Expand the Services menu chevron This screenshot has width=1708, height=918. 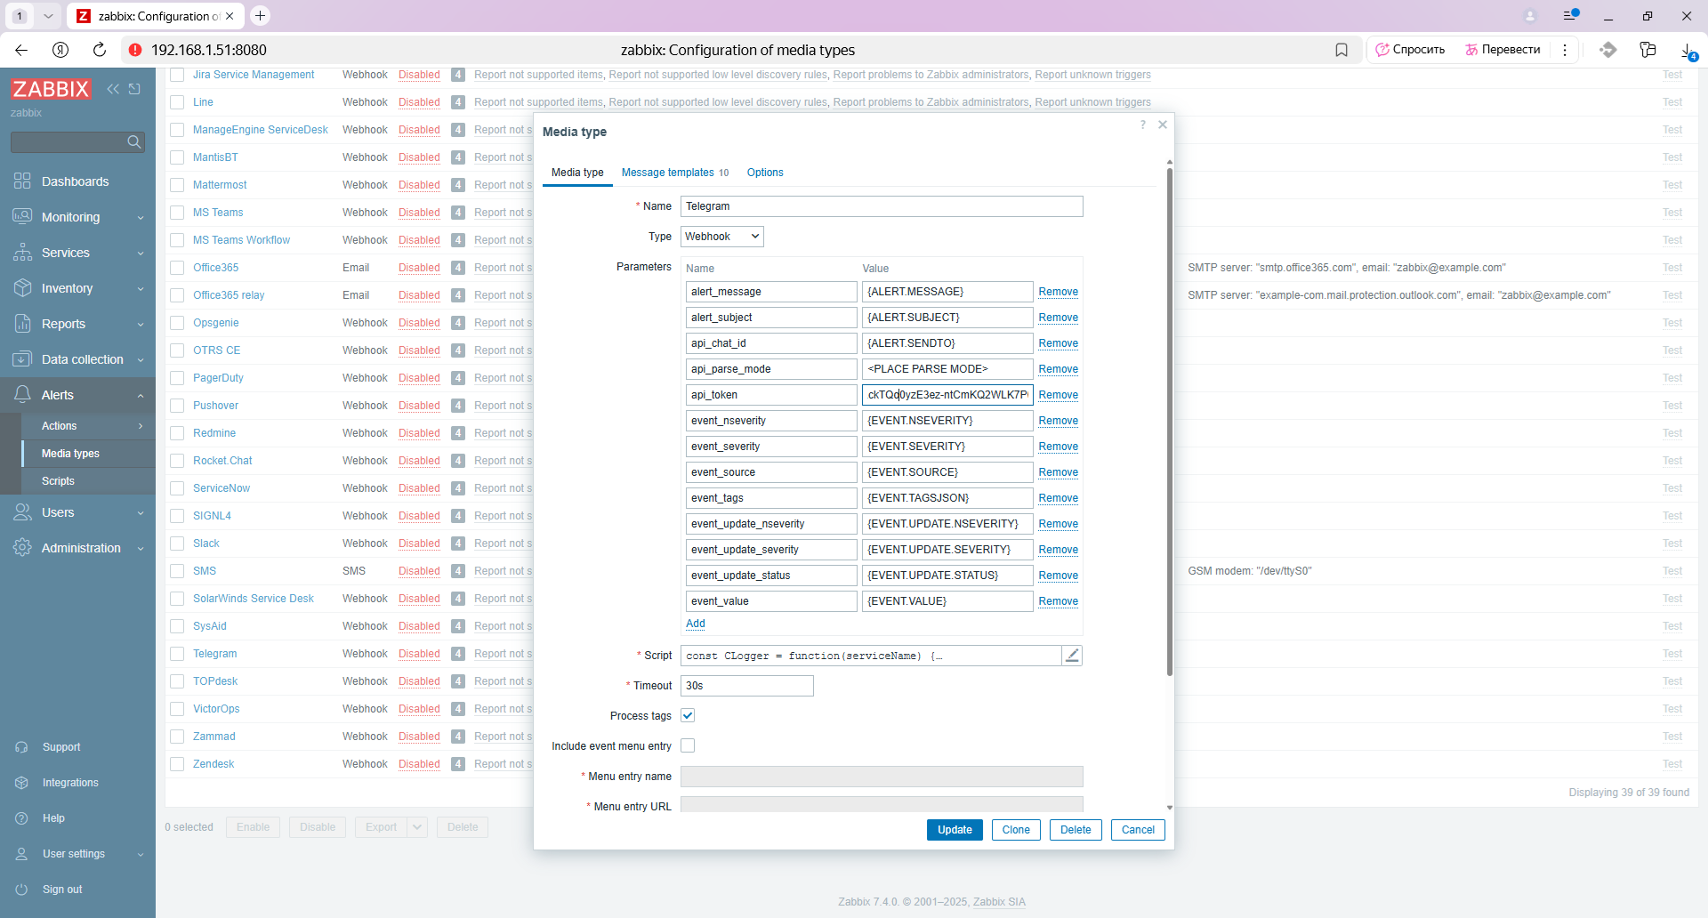[x=141, y=254]
